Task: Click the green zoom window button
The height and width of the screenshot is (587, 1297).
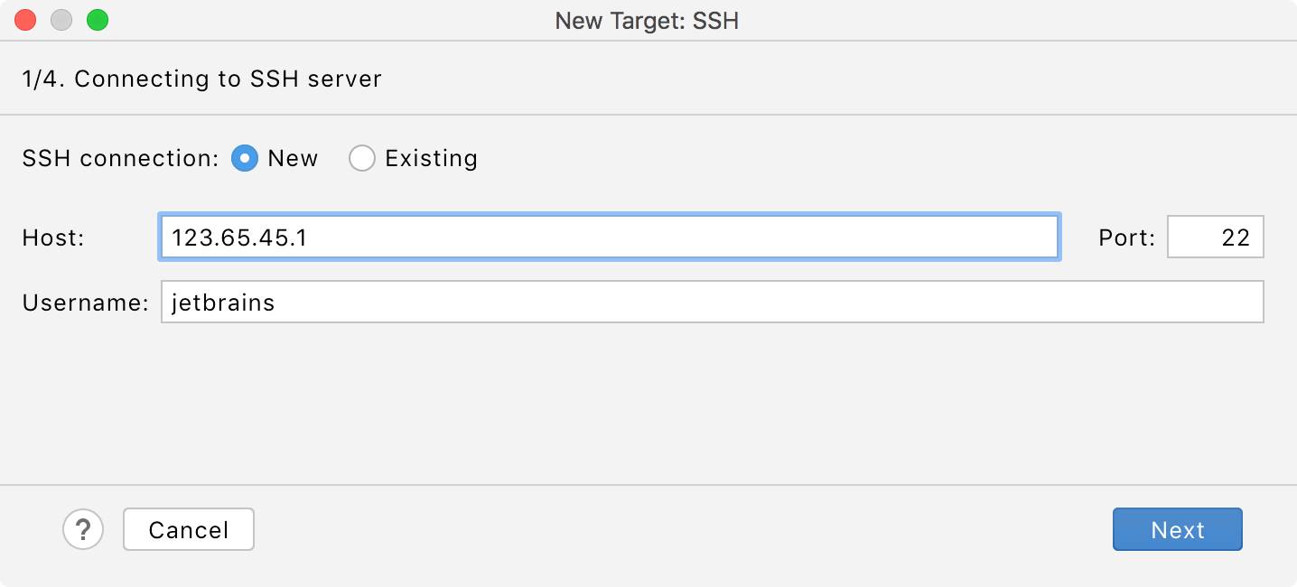Action: point(97,19)
